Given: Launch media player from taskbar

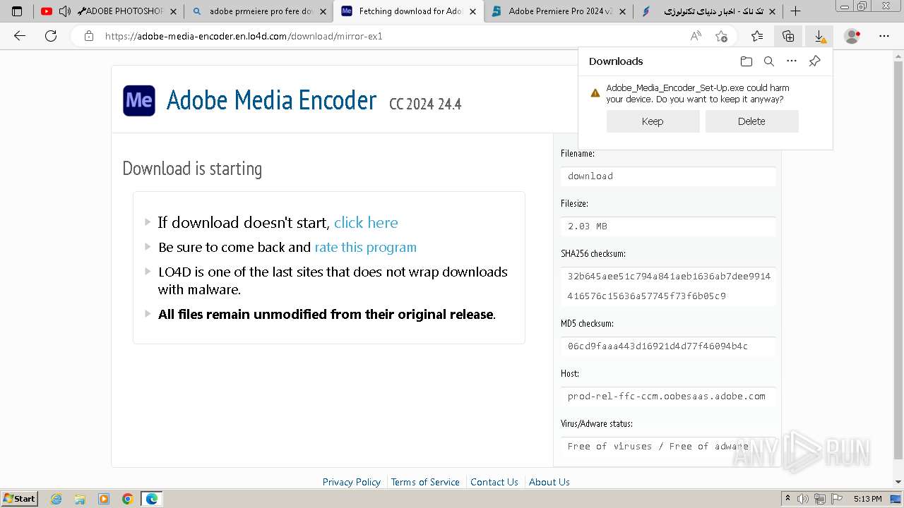Looking at the screenshot, I should click(x=104, y=499).
